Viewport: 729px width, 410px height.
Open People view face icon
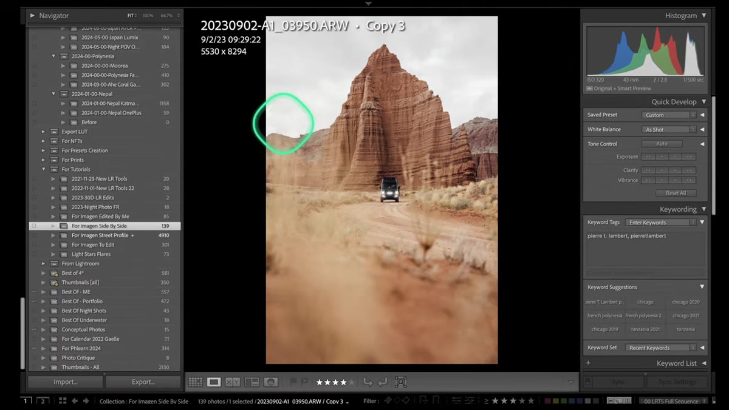(271, 382)
